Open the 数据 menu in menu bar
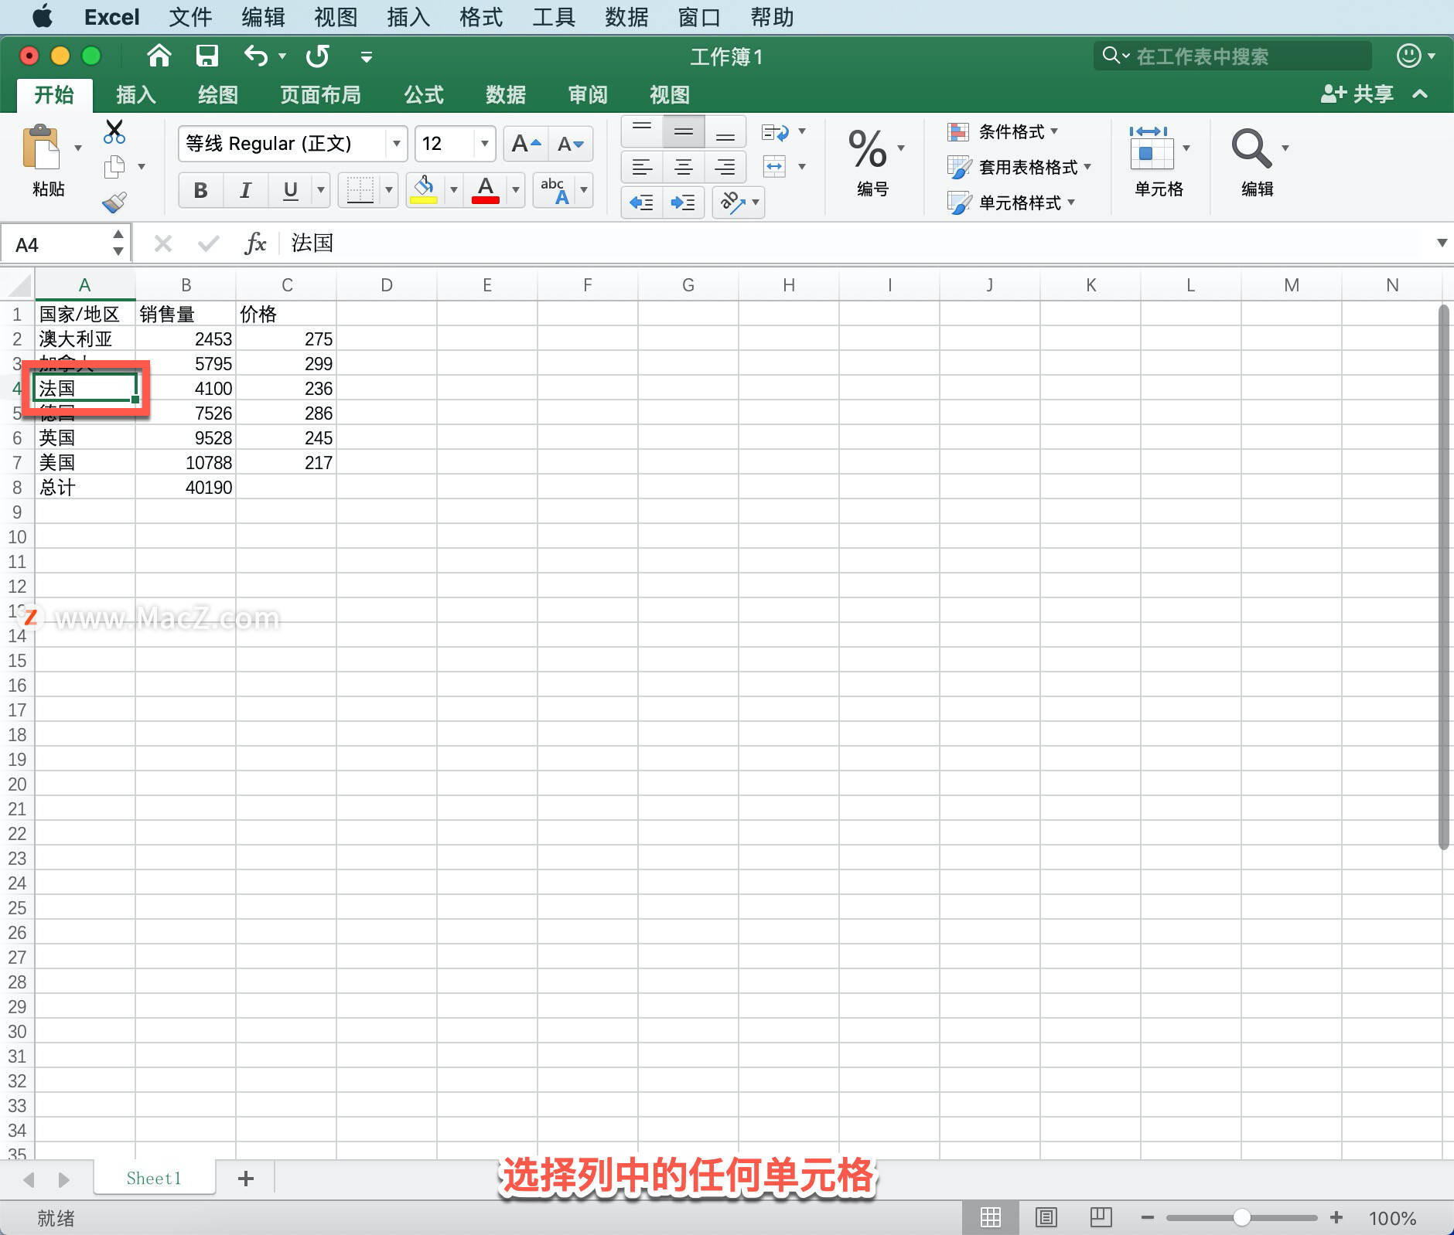The height and width of the screenshot is (1235, 1454). [x=626, y=17]
